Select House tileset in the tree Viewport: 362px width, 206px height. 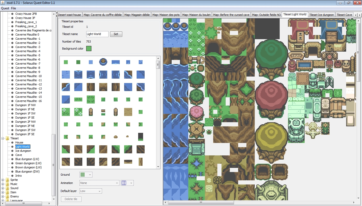pos(19,142)
